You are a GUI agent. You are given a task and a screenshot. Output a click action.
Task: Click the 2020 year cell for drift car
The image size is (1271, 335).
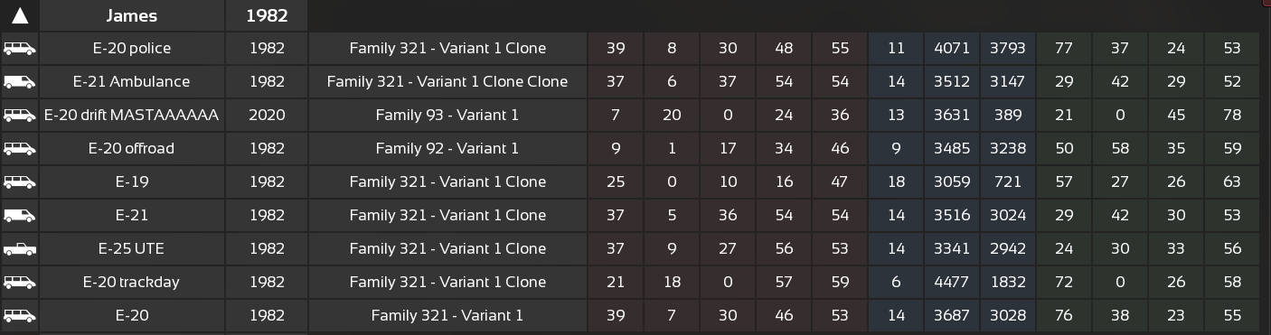[x=267, y=116]
